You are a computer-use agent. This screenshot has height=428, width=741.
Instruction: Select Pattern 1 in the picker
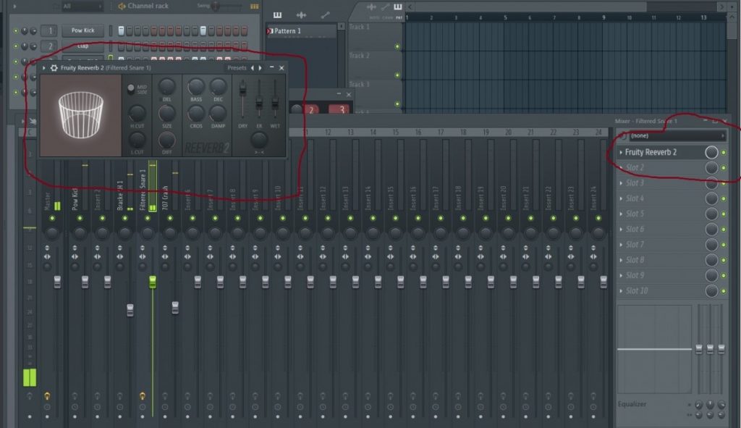[x=301, y=30]
